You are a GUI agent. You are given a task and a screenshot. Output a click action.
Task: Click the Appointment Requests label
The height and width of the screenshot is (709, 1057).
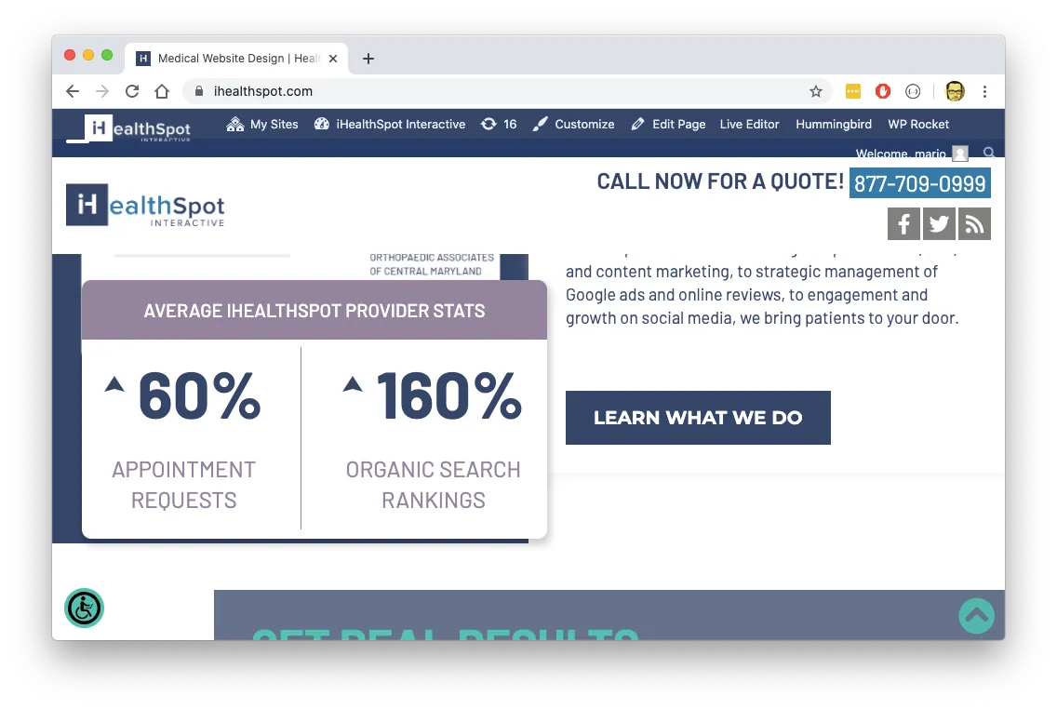click(184, 485)
